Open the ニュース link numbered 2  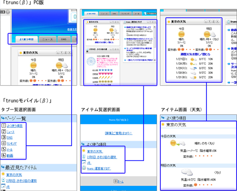coord(10,132)
